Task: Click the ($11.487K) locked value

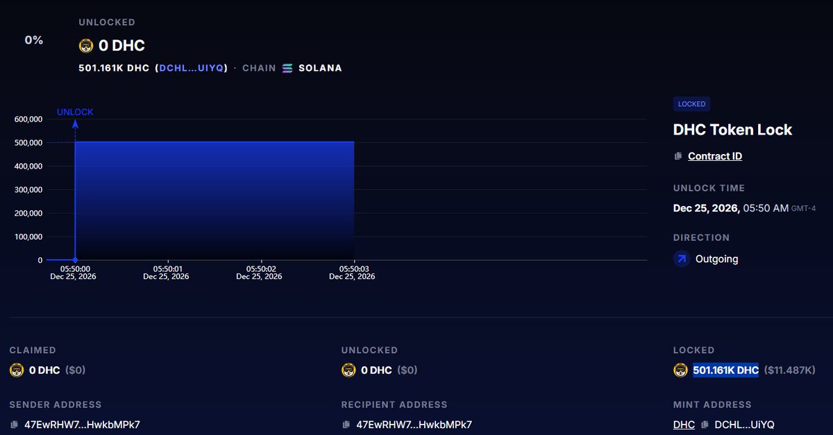Action: pos(790,370)
